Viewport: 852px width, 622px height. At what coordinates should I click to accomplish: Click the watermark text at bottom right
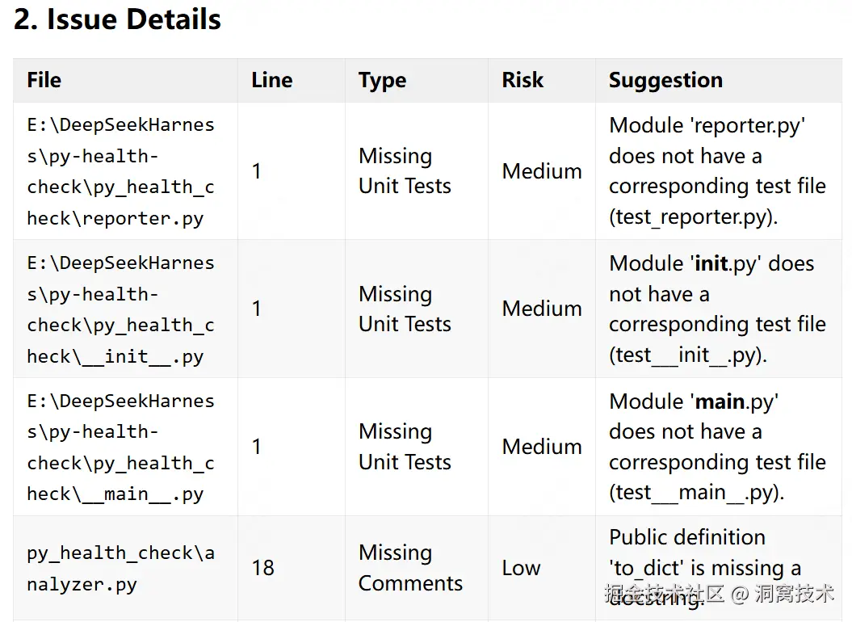tap(719, 594)
